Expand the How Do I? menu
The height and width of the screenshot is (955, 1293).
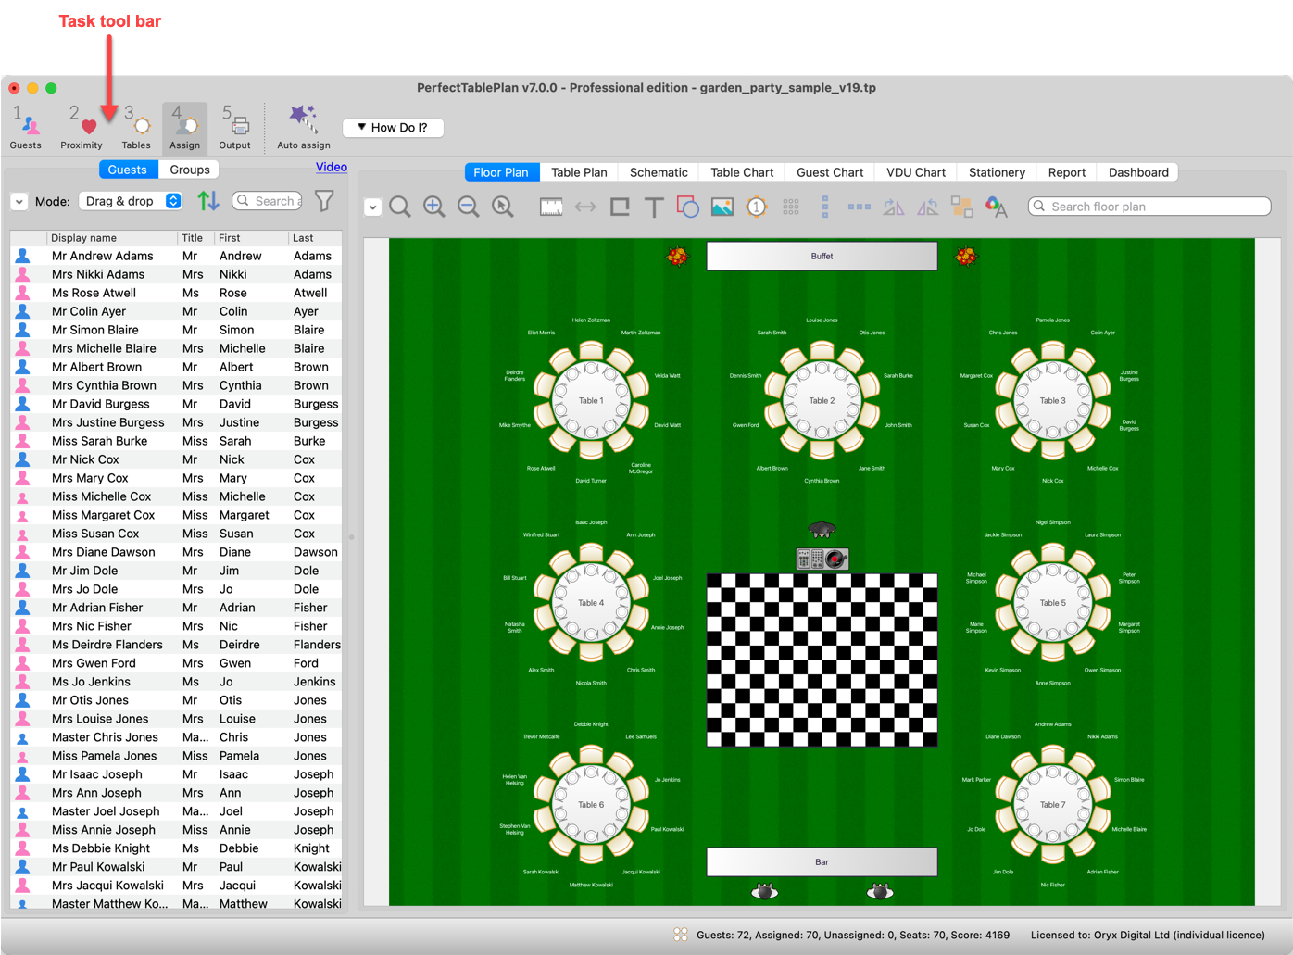click(393, 128)
